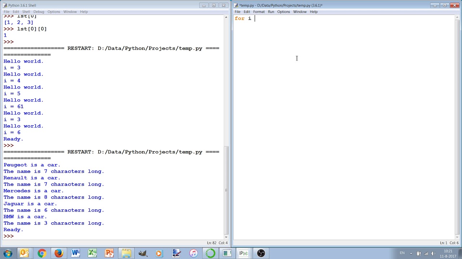Viewport: 462px width, 259px height.
Task: Open the Options menu in temp.py editor
Action: pyautogui.click(x=284, y=12)
